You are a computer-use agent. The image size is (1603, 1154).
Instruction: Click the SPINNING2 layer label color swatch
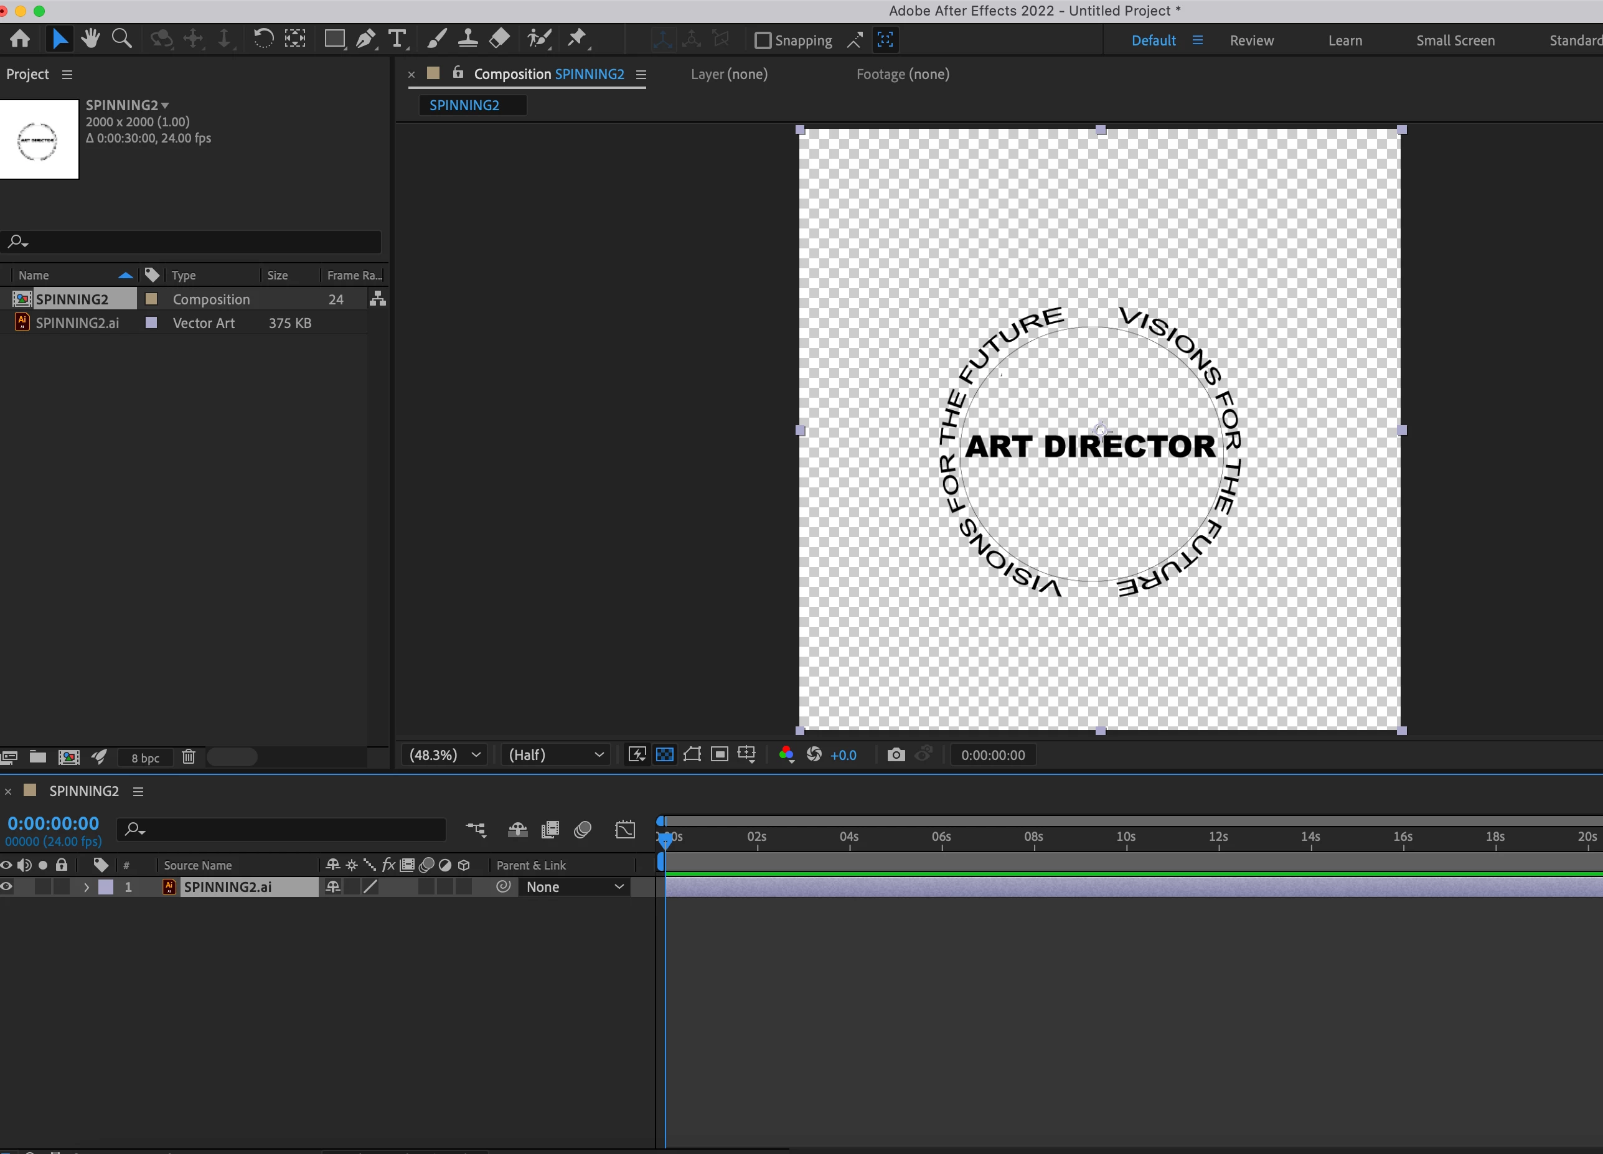click(105, 887)
